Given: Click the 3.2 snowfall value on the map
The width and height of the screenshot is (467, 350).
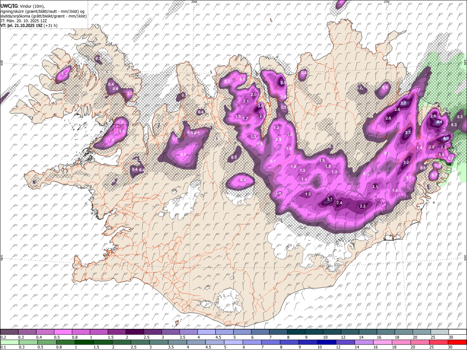Looking at the screenshot, I should point(406,162).
